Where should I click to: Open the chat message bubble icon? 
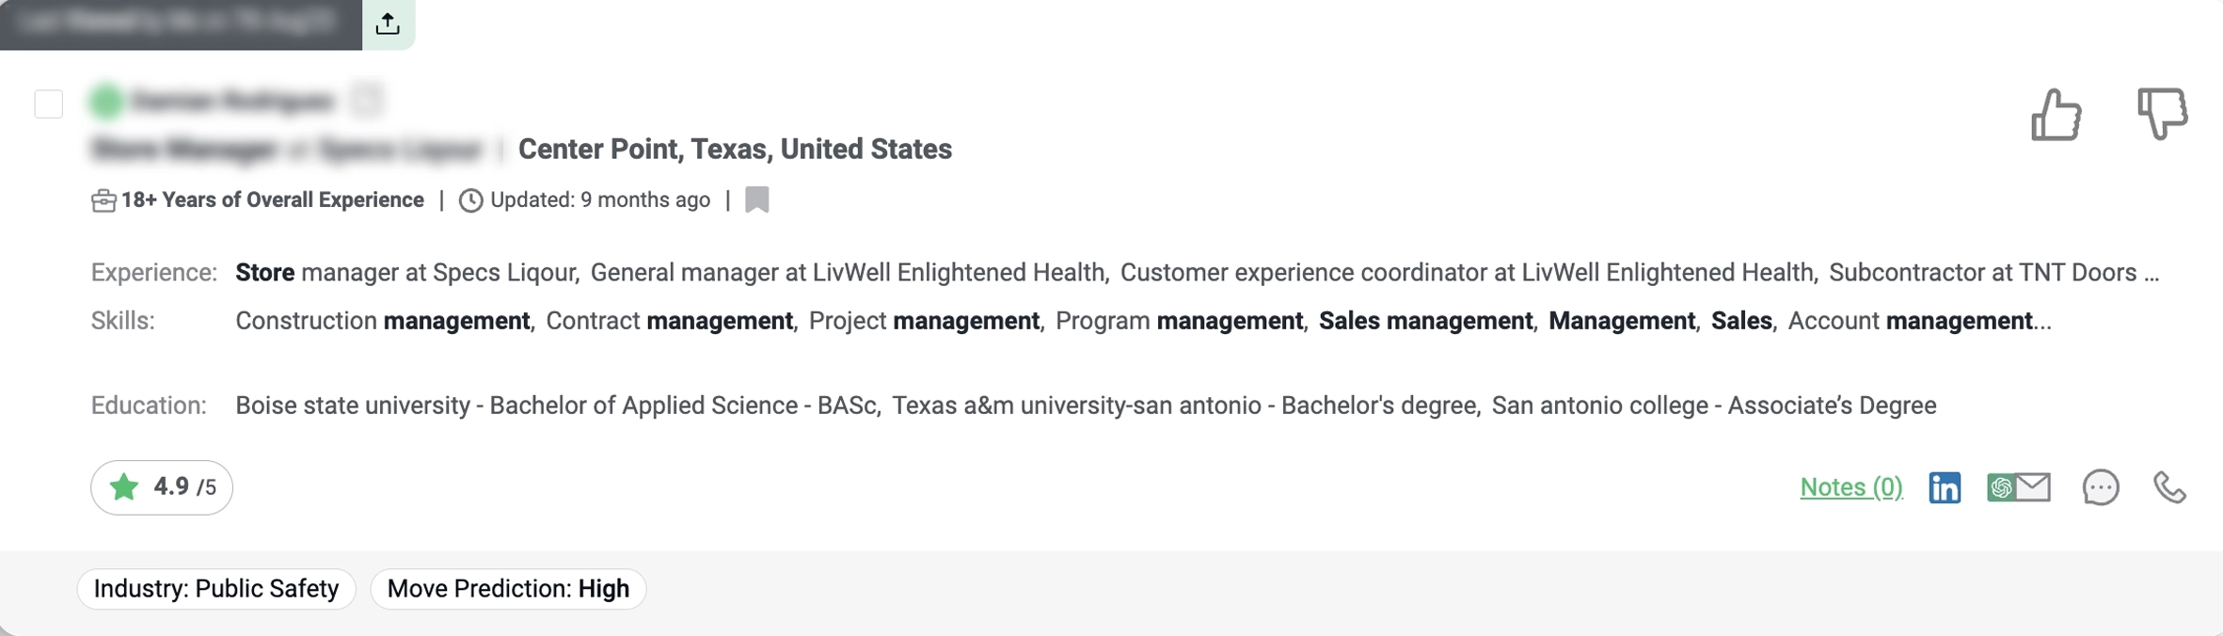tap(2100, 487)
